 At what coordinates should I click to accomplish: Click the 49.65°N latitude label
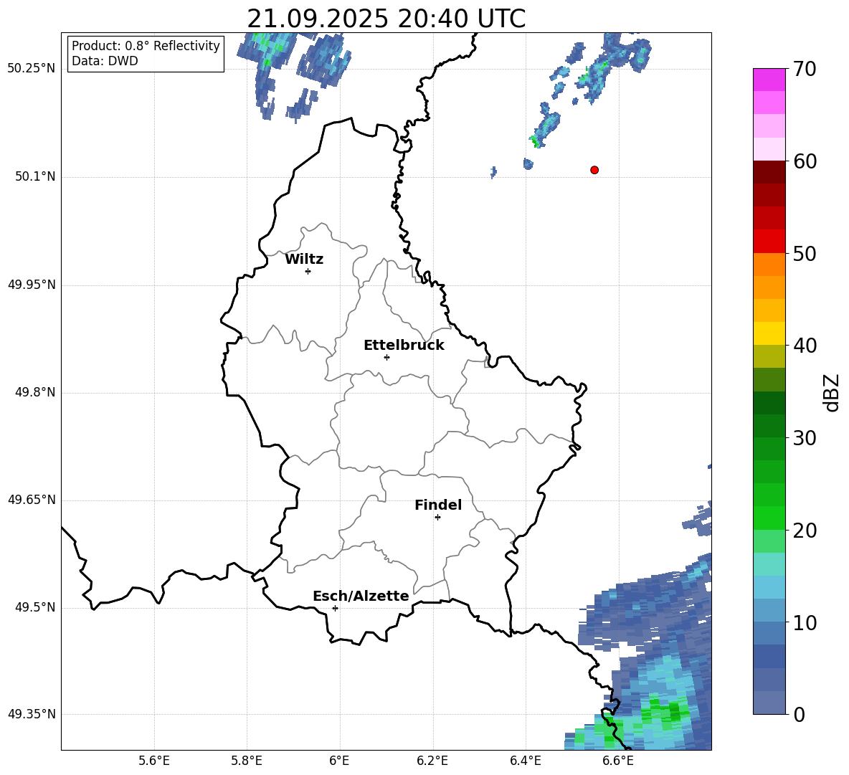tap(32, 500)
